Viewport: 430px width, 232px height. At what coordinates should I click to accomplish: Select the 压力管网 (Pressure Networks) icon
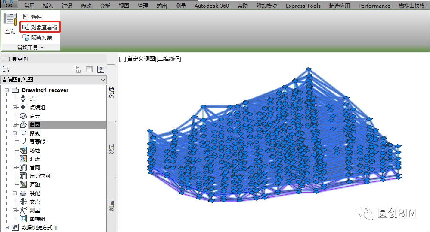(x=23, y=176)
